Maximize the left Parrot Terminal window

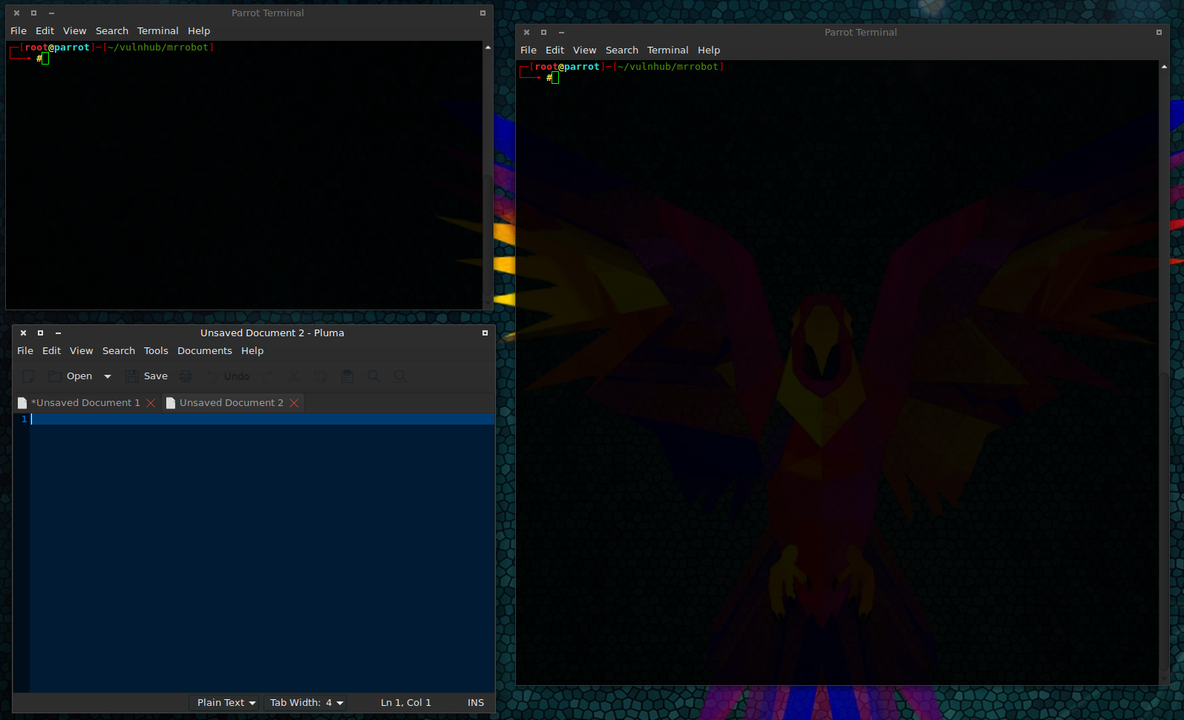(x=33, y=13)
